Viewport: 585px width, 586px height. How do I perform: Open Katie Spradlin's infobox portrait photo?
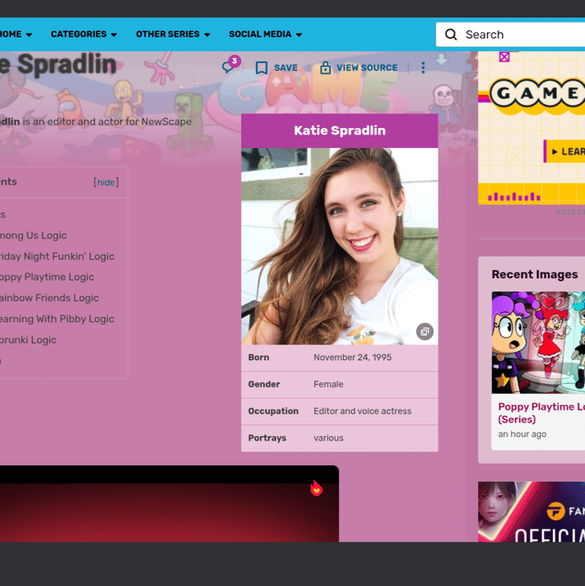(x=339, y=246)
